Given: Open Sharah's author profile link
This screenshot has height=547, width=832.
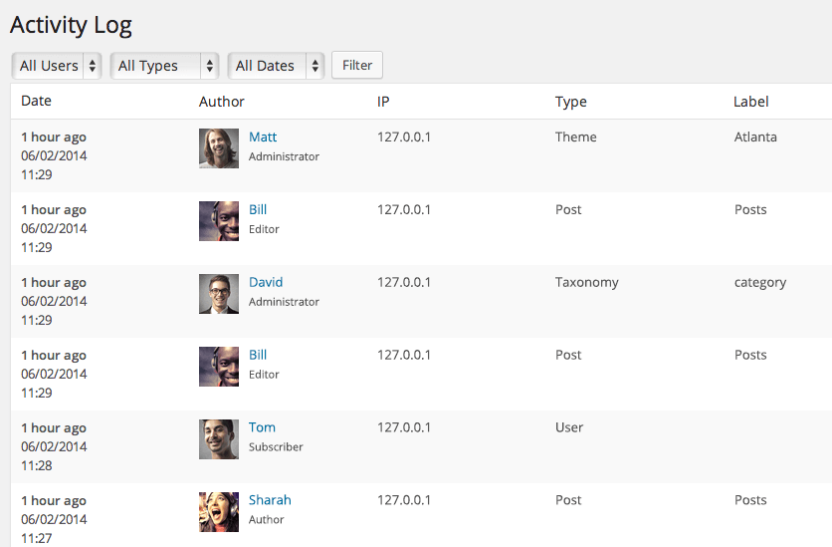Looking at the screenshot, I should coord(270,500).
